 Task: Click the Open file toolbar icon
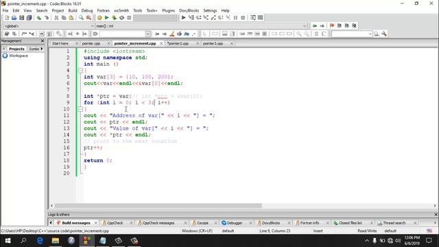14,18
